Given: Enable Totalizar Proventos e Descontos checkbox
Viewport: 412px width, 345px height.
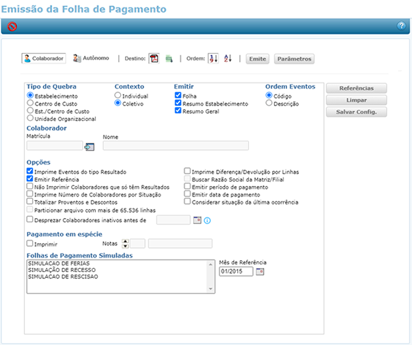Looking at the screenshot, I should 30,202.
